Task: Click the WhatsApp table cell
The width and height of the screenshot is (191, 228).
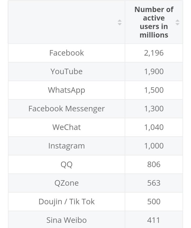Action: [66, 90]
